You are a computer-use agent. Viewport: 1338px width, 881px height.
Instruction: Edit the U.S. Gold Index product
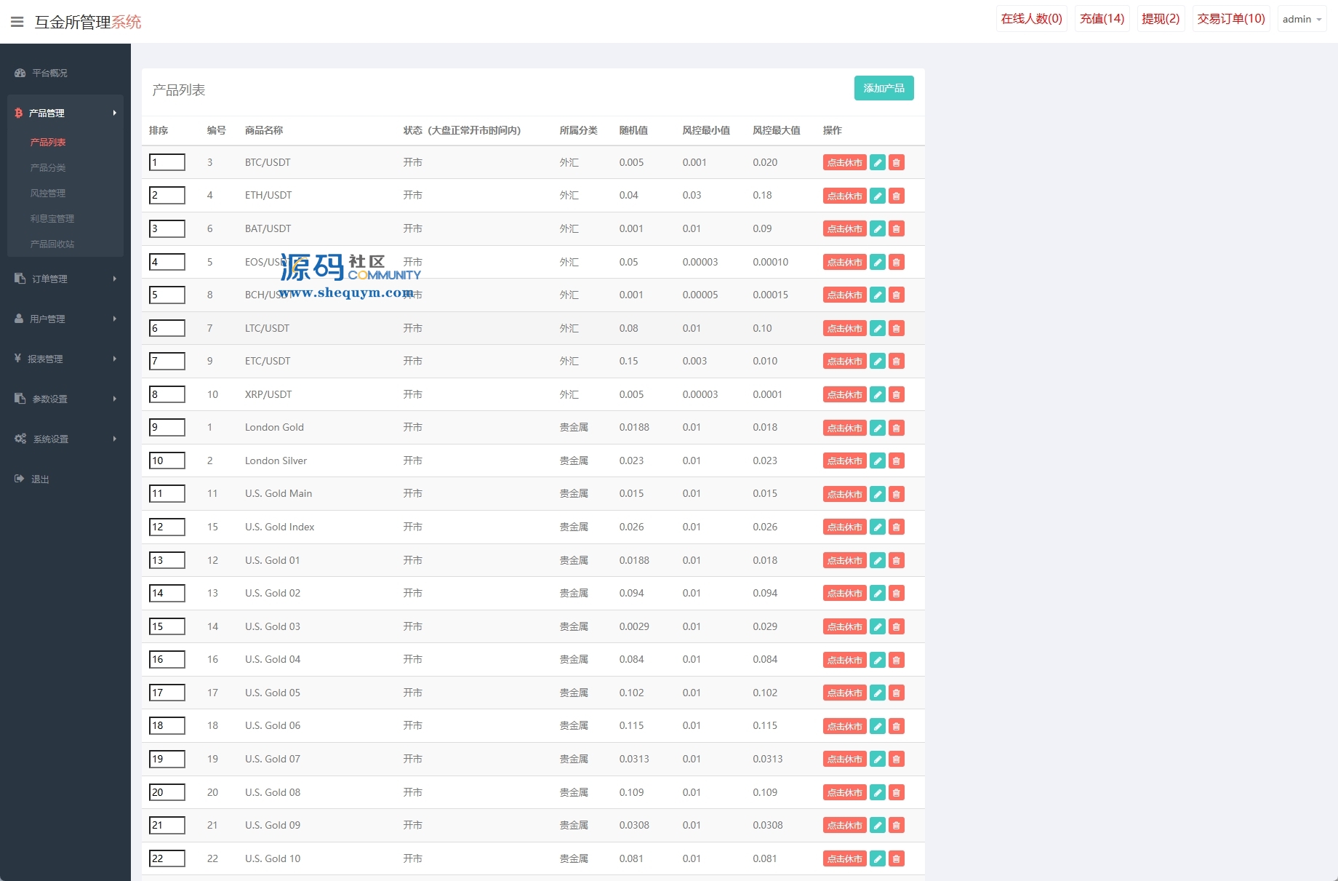click(878, 527)
